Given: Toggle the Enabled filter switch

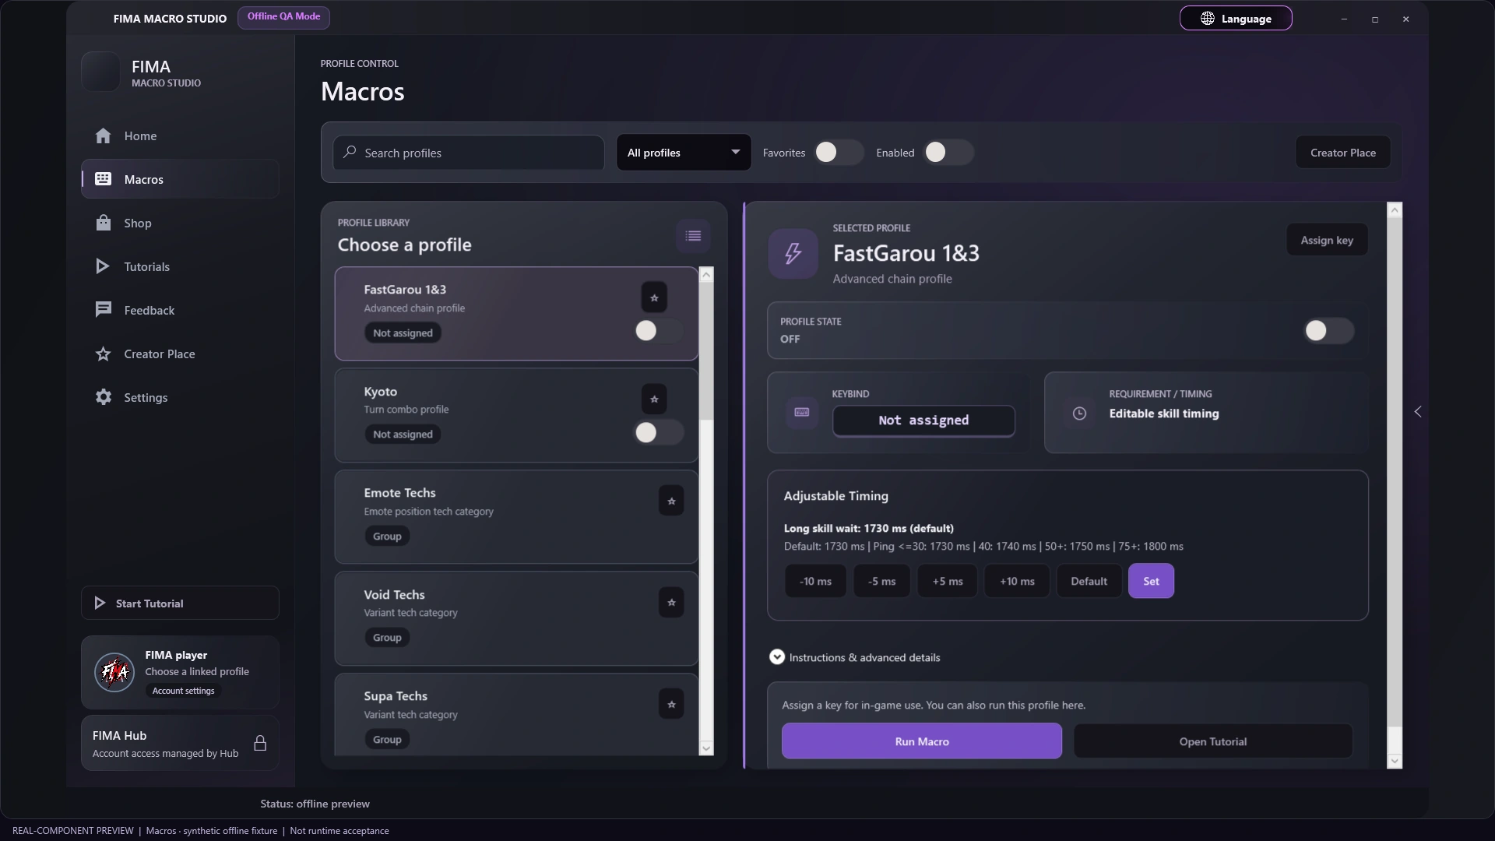Looking at the screenshot, I should 948,153.
